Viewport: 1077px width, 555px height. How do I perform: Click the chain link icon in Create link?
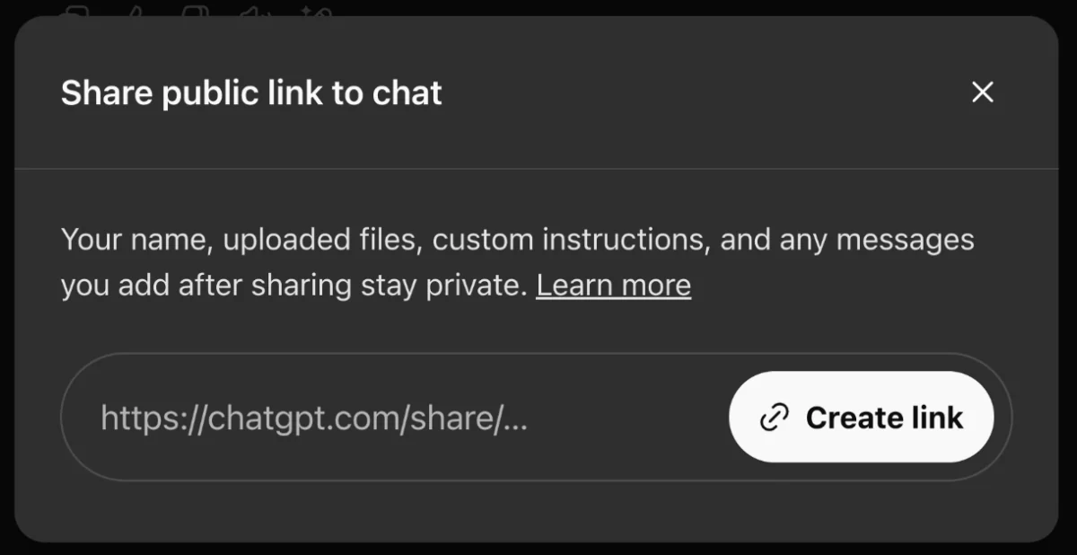point(775,418)
